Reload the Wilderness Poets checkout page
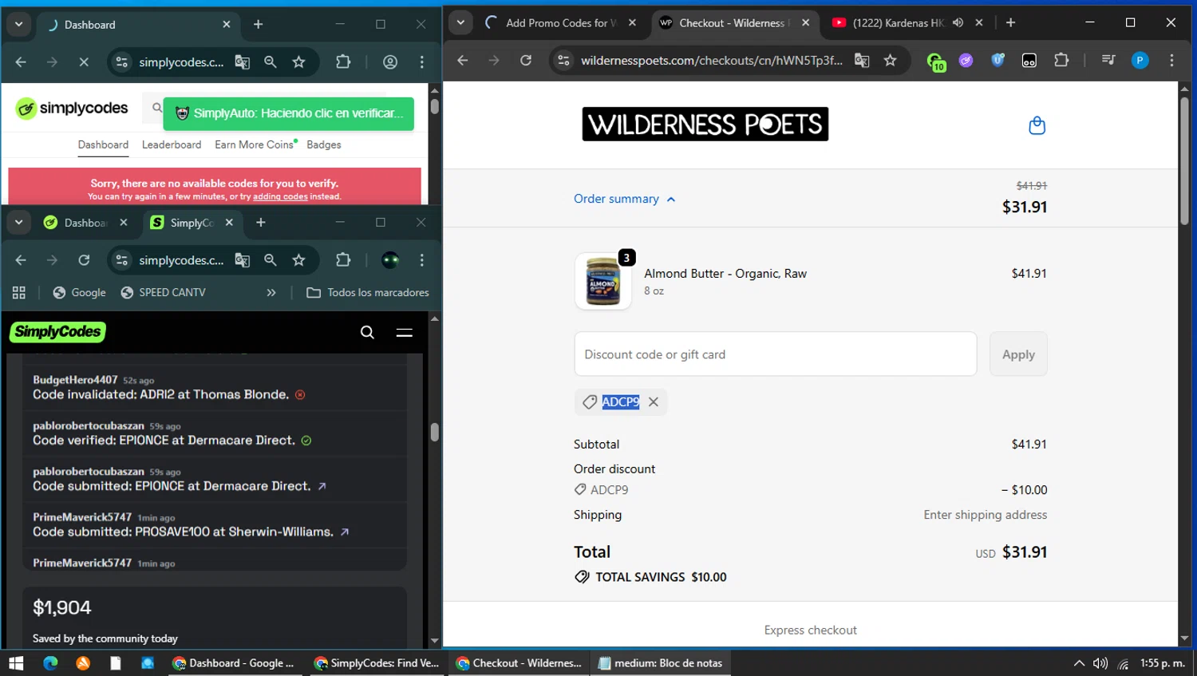 coord(525,61)
